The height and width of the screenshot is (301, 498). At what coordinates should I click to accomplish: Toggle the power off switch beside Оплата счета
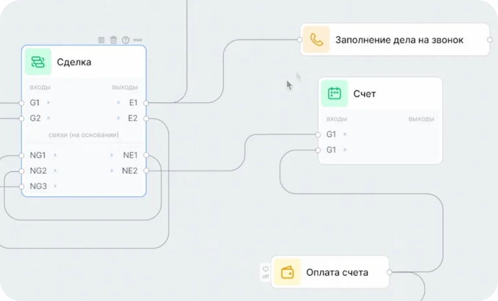(265, 272)
